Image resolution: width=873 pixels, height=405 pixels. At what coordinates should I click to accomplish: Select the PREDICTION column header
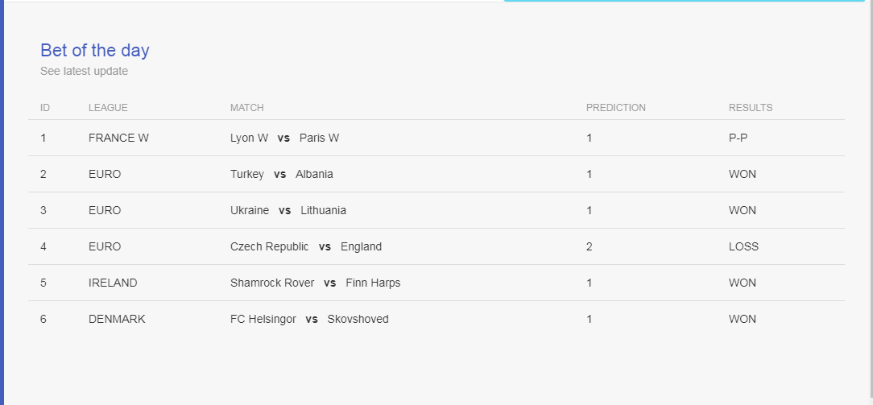[616, 108]
